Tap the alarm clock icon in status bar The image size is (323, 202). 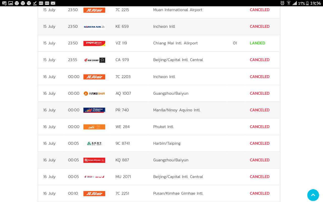[x=282, y=3]
